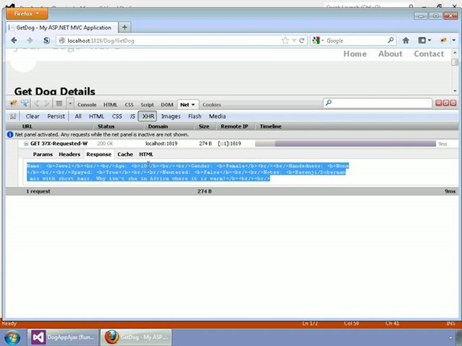Deactivate Firebug using the red power button
The height and width of the screenshot is (346, 462).
pyautogui.click(x=453, y=103)
